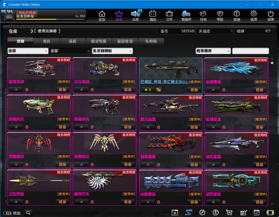Open the first 全部 category dropdown
This screenshot has height=217, width=279.
pos(28,51)
